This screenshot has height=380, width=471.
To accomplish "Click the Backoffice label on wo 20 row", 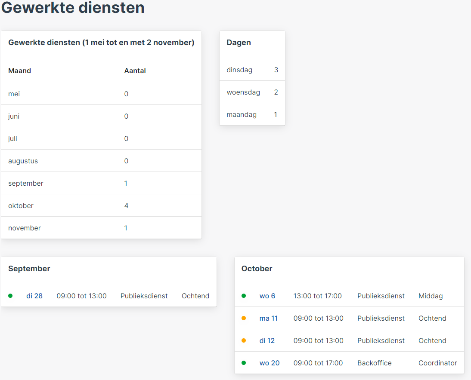I will pyautogui.click(x=374, y=363).
